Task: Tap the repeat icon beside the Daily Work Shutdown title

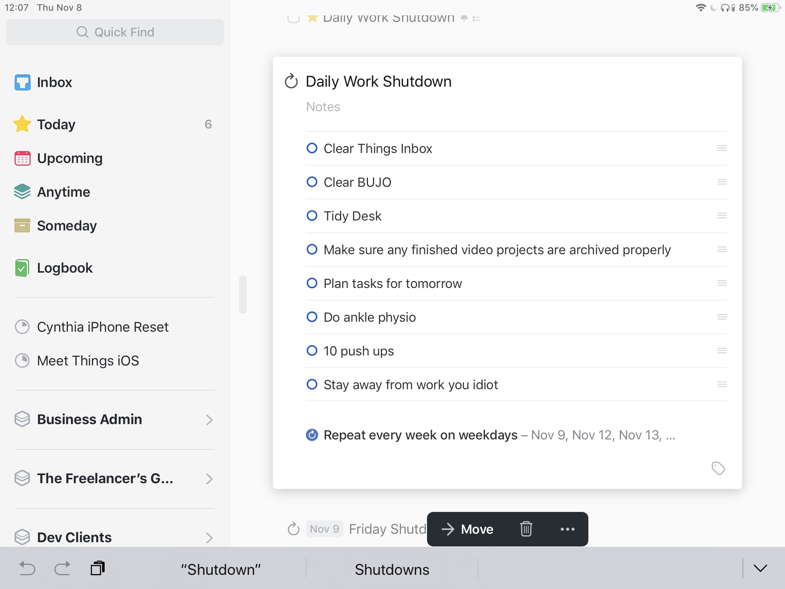Action: 291,81
